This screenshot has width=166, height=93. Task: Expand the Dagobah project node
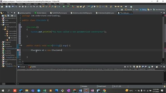(1, 42)
